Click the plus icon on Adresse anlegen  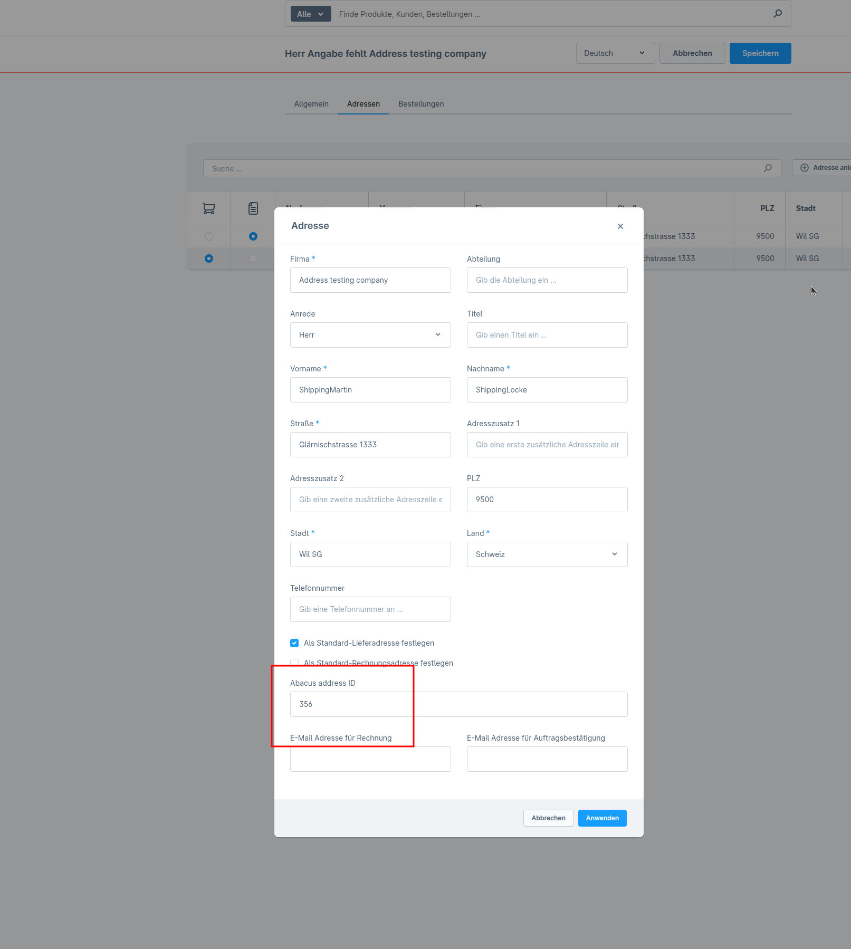pyautogui.click(x=805, y=167)
